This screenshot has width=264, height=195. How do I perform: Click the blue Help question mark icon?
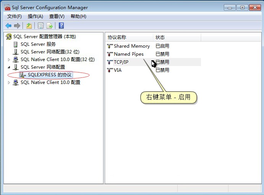pyautogui.click(x=61, y=26)
